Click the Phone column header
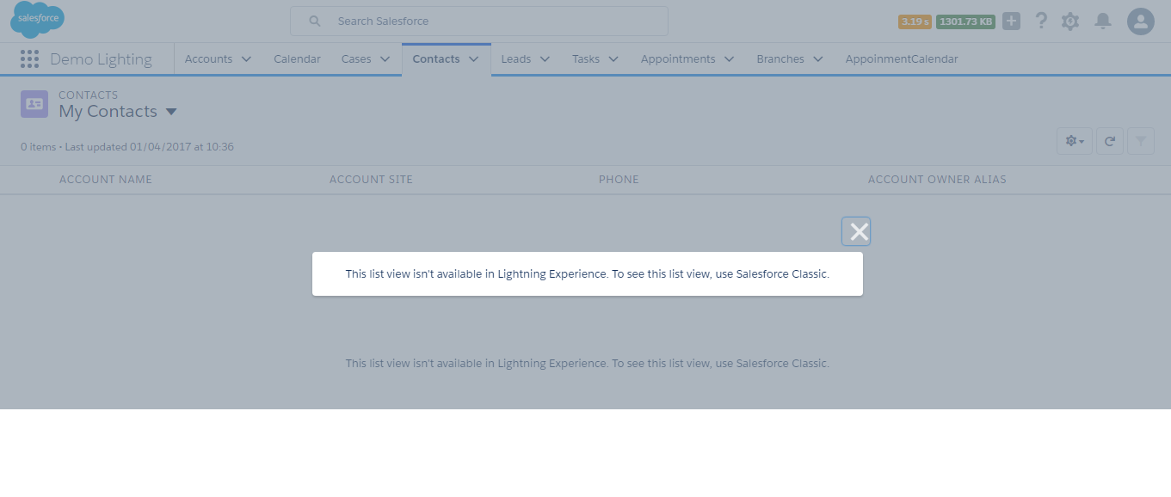Screen dimensions: 1171x497 pyautogui.click(x=619, y=180)
